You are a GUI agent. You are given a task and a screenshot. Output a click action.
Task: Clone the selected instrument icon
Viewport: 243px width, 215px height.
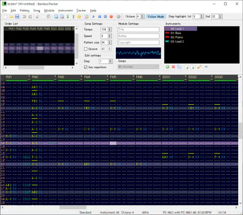click(x=179, y=67)
